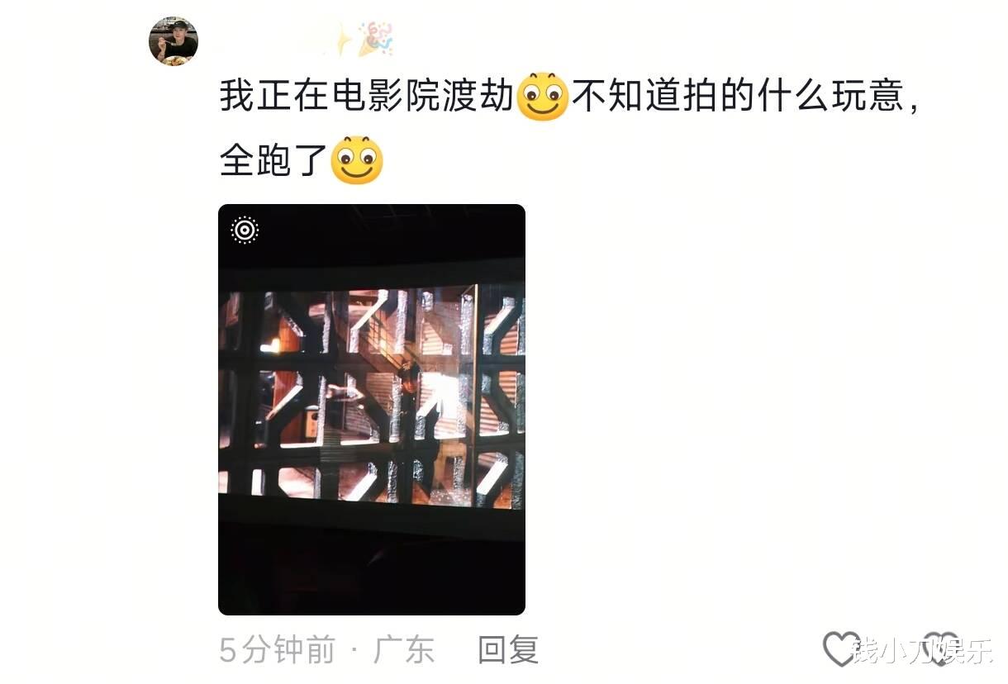Tap the dark bottom area of the photo
Screen dimensions: 1008x684
click(x=372, y=570)
